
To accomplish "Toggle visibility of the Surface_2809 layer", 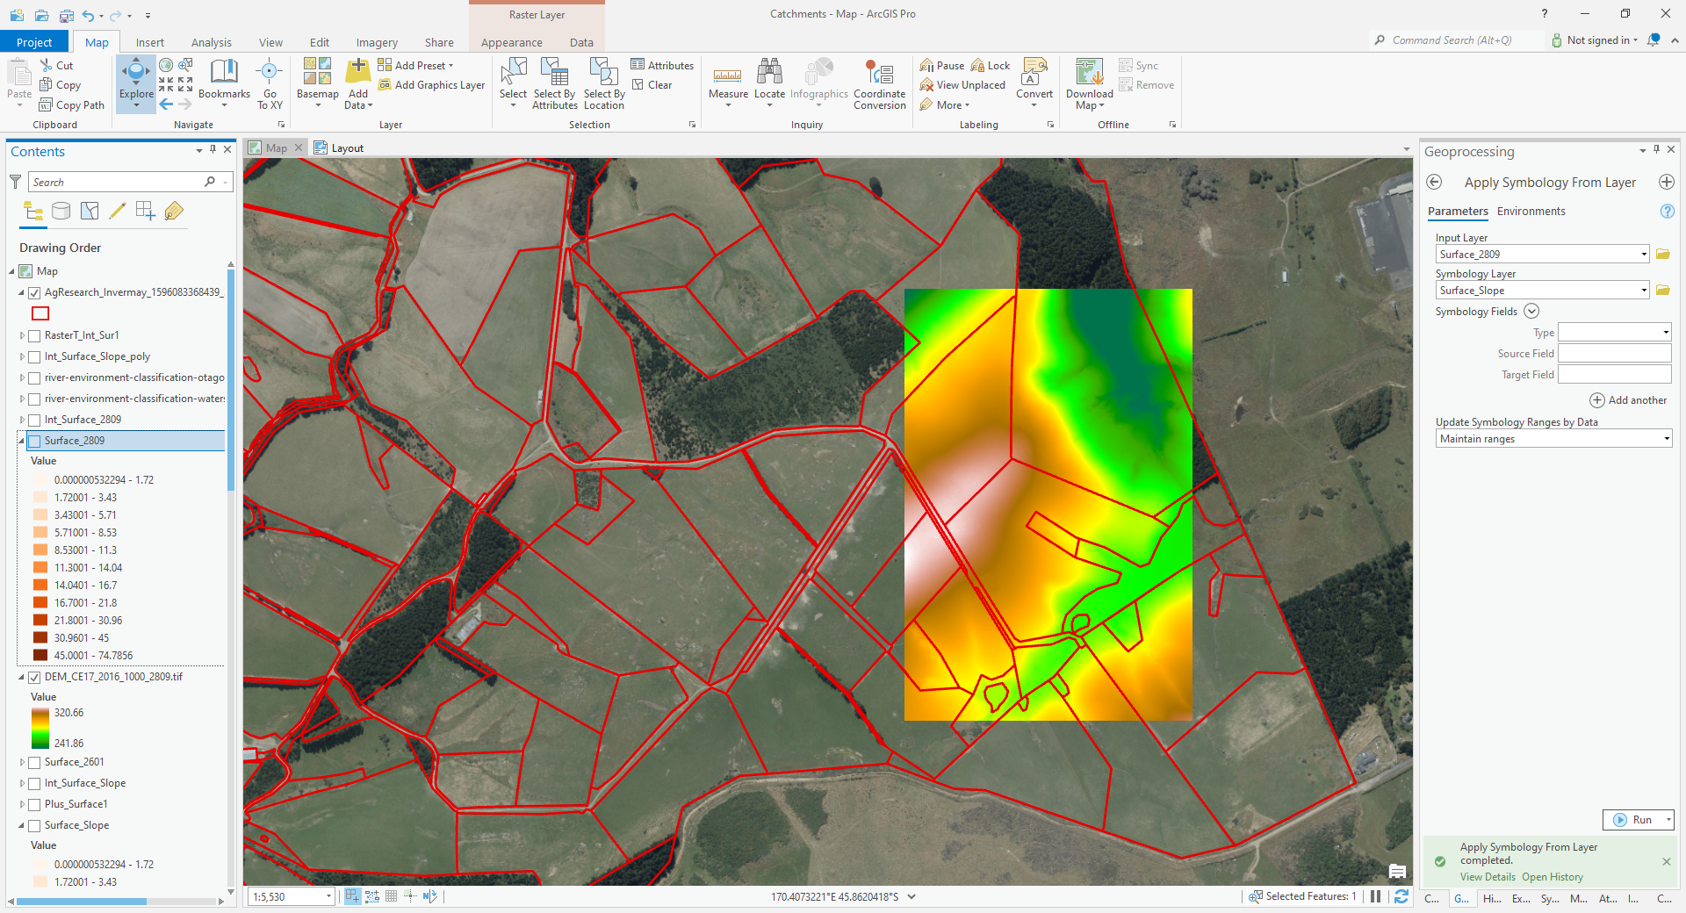I will (x=34, y=440).
